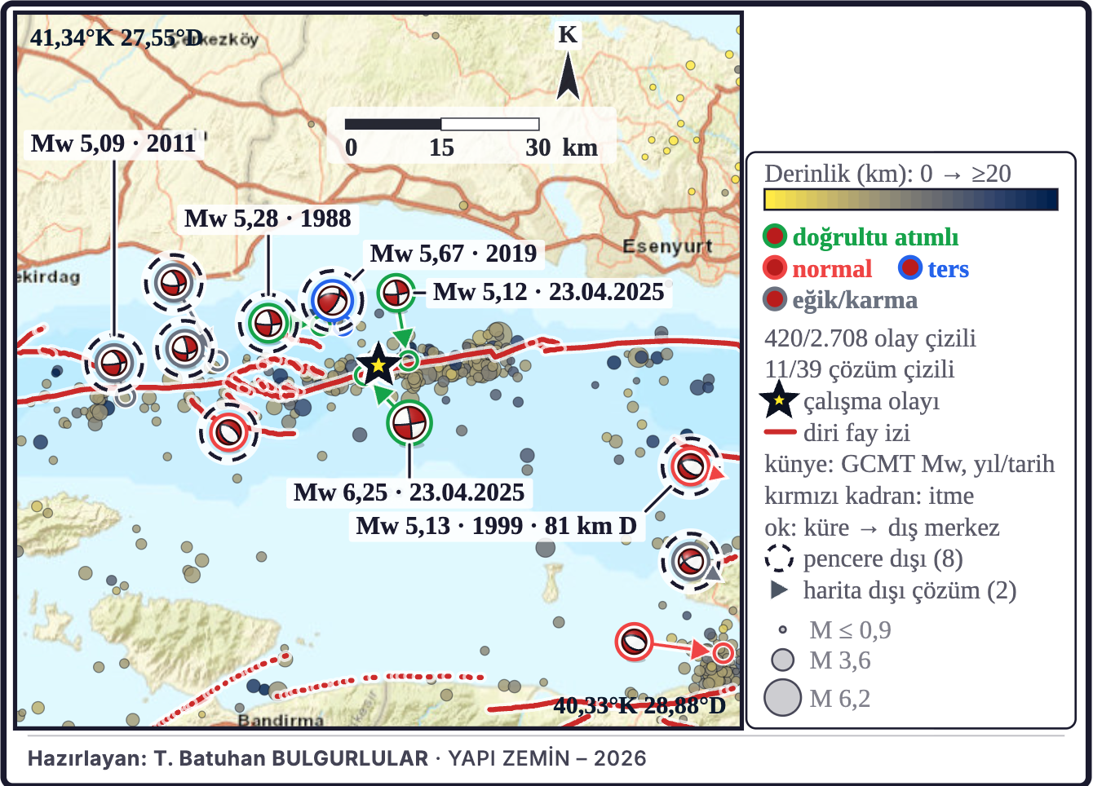Click the green doğrultu atımlı legend circle
This screenshot has height=786, width=1093.
tap(774, 236)
